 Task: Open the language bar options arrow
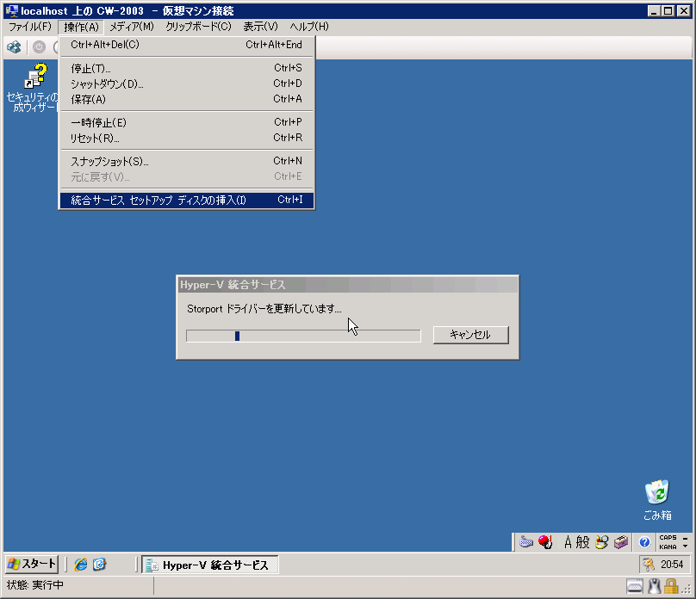tap(686, 546)
